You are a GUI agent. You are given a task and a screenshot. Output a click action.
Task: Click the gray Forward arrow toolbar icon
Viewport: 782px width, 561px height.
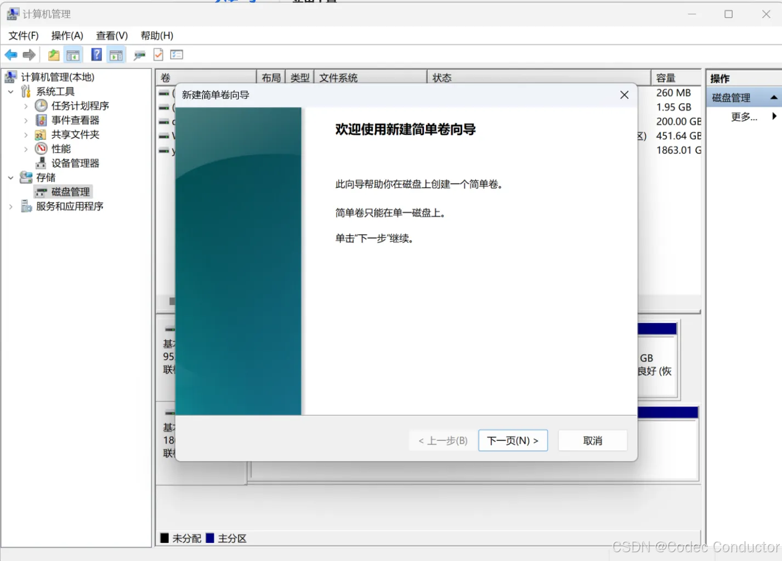[29, 55]
